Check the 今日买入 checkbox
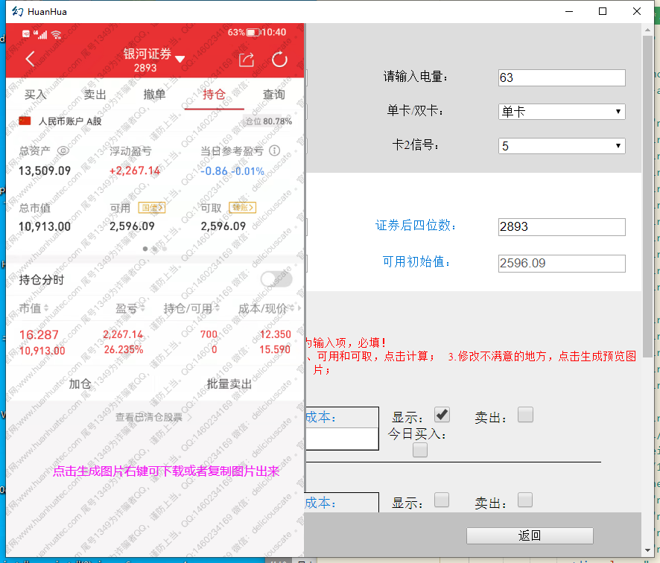 click(x=420, y=450)
